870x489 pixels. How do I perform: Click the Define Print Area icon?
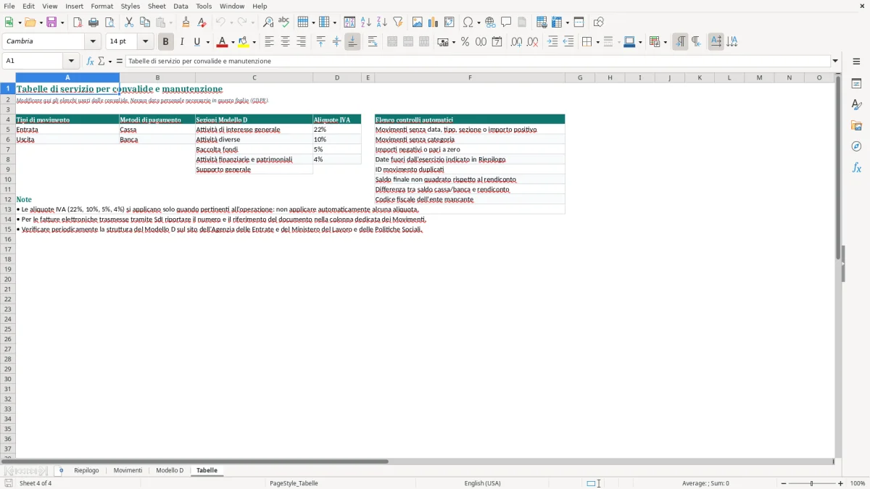point(542,22)
